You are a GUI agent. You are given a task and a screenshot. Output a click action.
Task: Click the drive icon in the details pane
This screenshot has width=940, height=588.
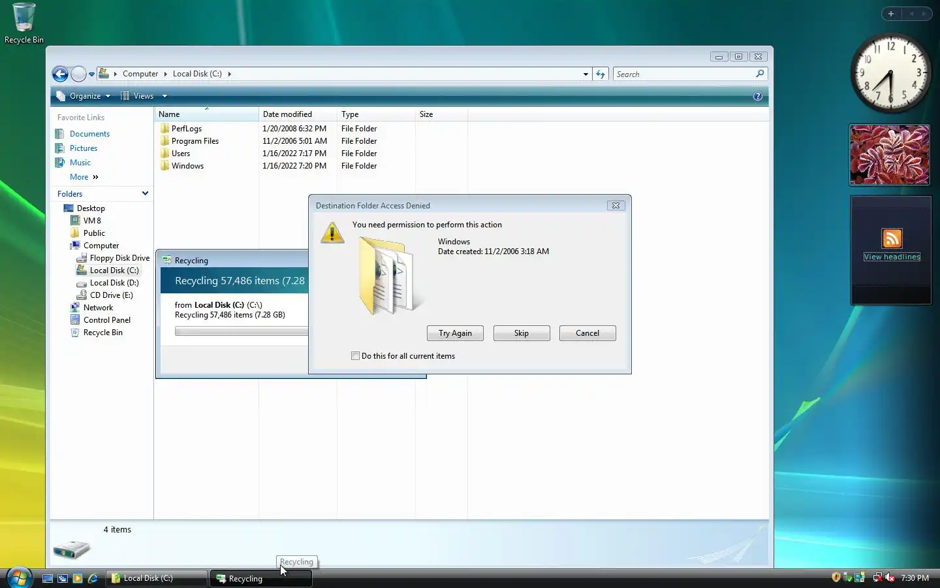coord(71,549)
